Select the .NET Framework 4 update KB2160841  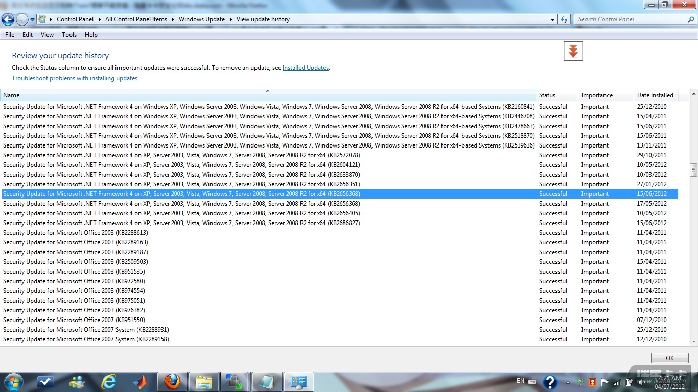pyautogui.click(x=340, y=107)
